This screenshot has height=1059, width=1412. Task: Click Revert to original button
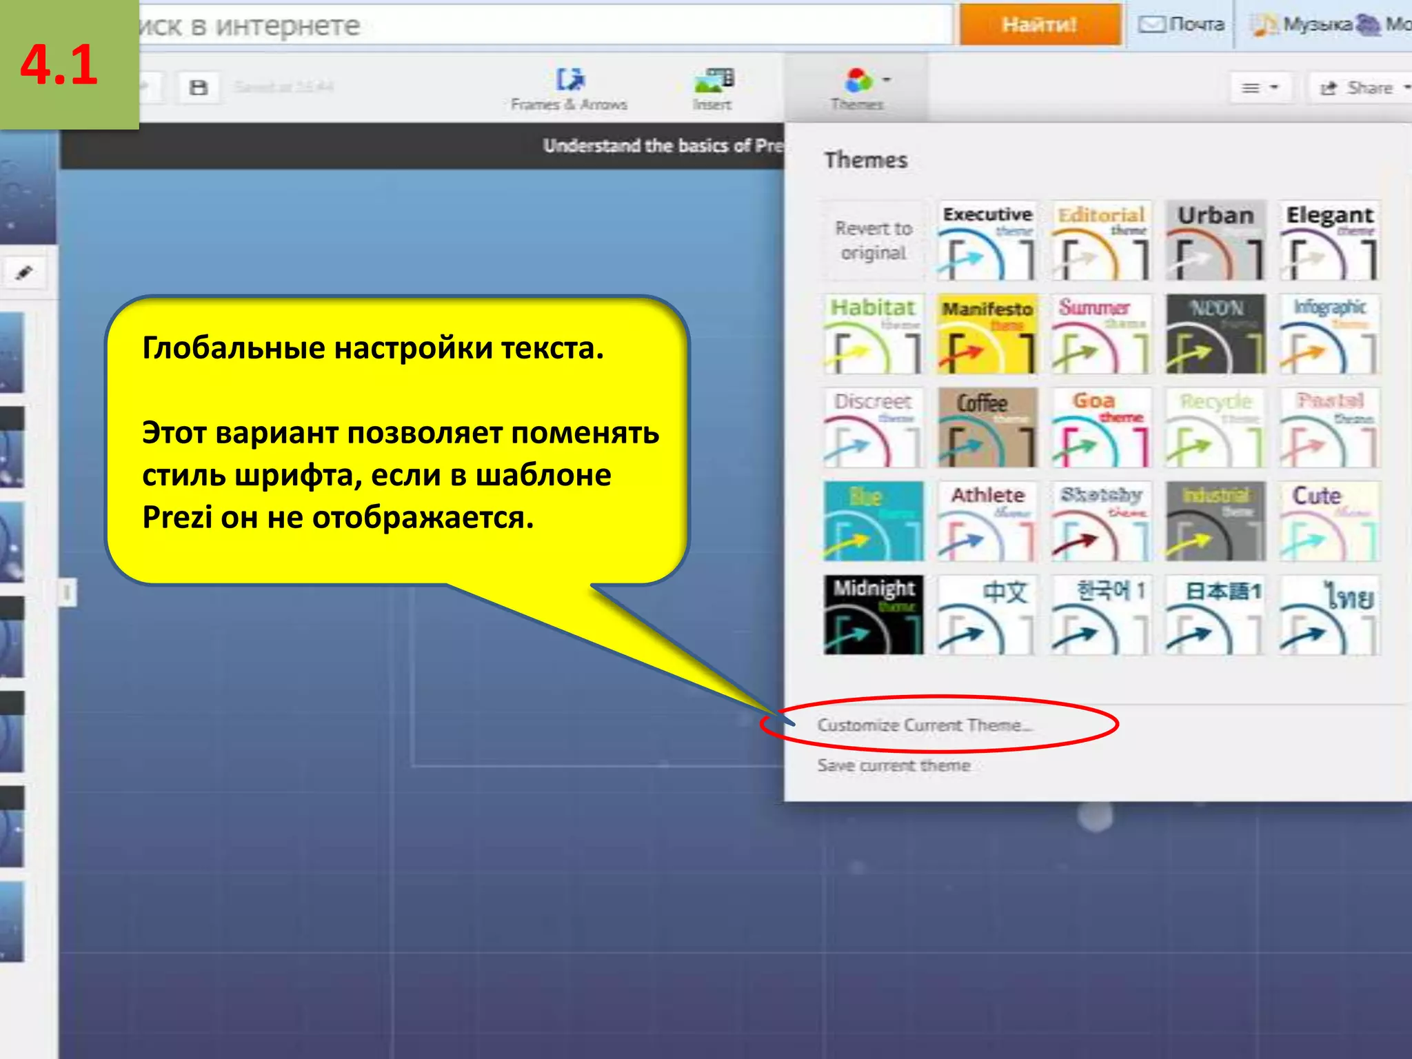point(873,241)
